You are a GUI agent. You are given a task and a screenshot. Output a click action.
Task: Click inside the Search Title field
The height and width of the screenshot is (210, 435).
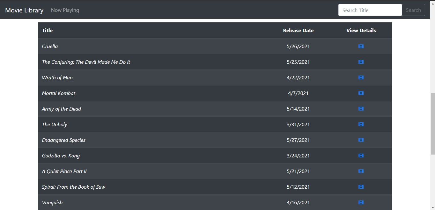click(370, 10)
